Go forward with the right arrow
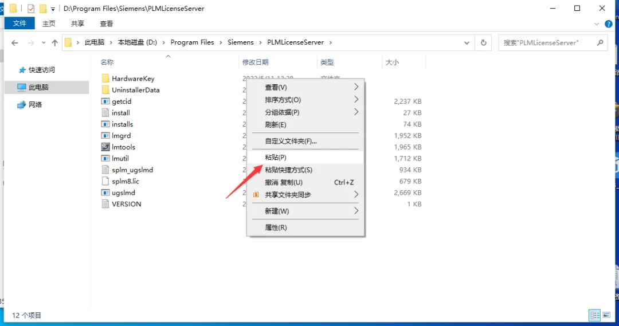The image size is (619, 326). [x=31, y=42]
